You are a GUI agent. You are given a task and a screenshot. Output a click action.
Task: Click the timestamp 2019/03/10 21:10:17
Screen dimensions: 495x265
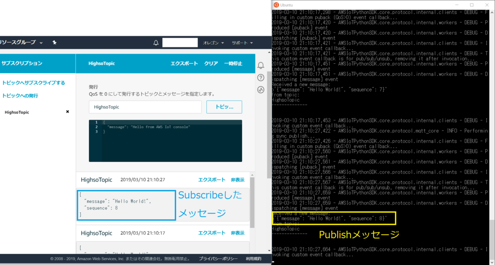pos(143,233)
